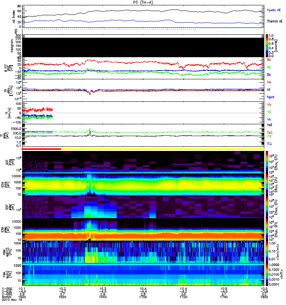Pick the blue Npot legend label
This screenshot has height=305, width=286.
pos(270,97)
